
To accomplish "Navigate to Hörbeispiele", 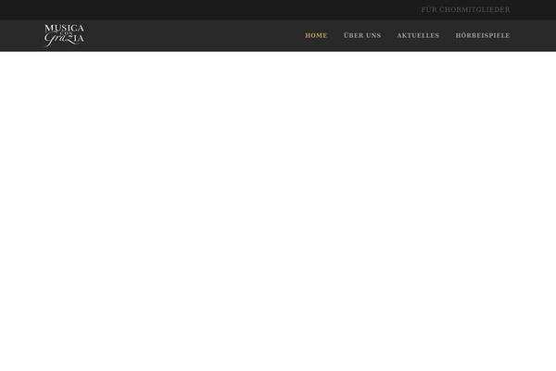I will pos(483,35).
